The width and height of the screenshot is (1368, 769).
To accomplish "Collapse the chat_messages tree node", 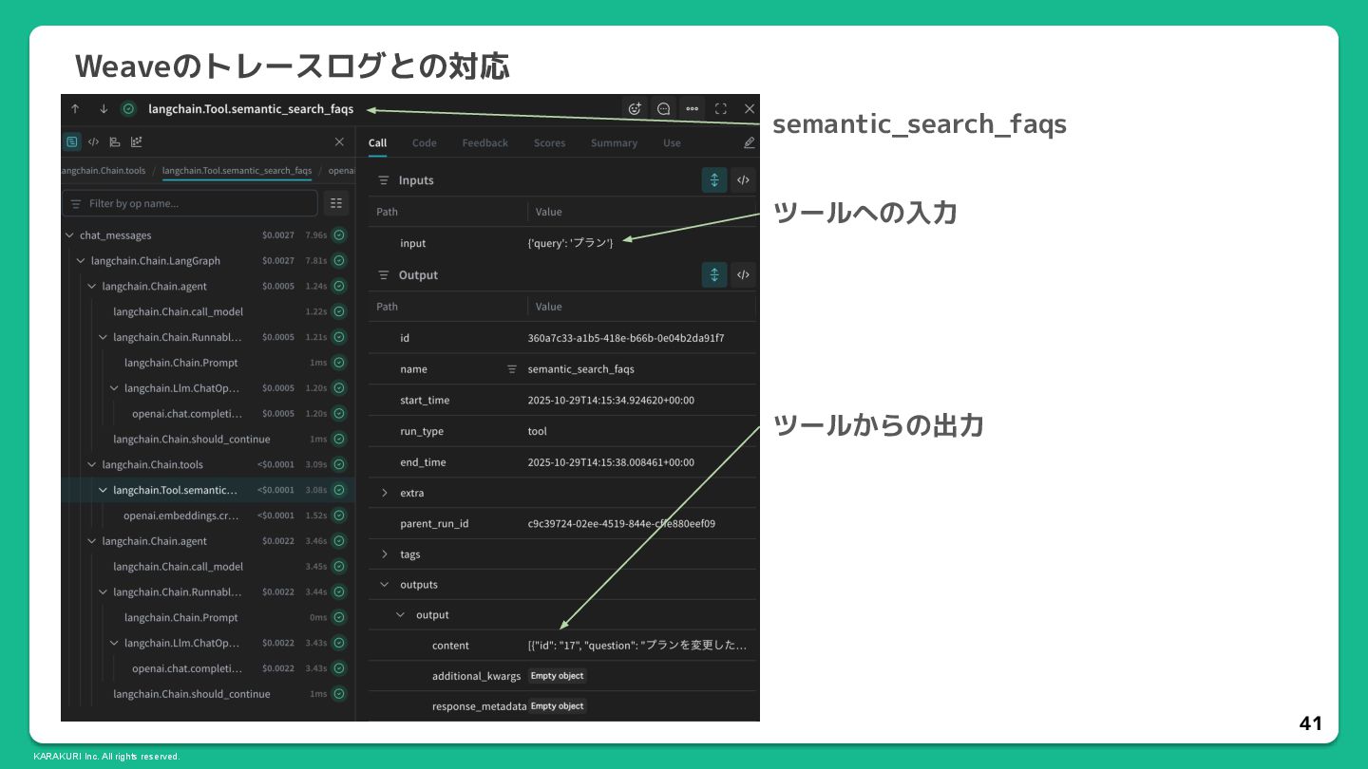I will [69, 235].
